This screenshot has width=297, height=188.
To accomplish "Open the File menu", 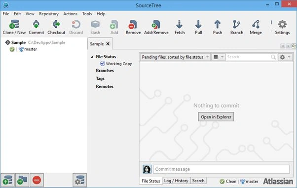I will (x=6, y=14).
